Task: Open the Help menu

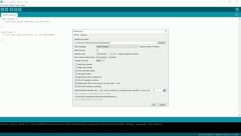Action: [23, 5]
